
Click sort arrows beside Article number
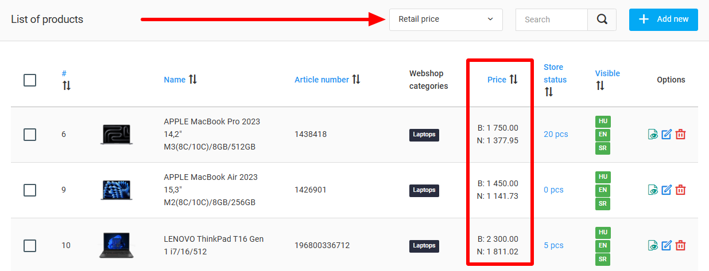click(356, 80)
